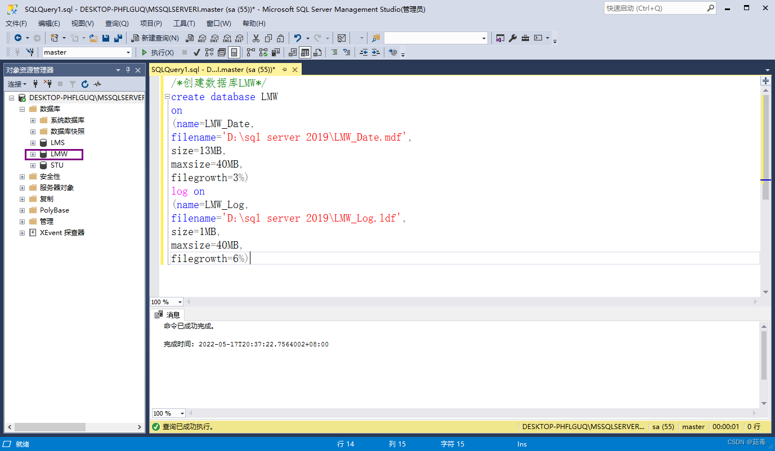
Task: Open the 查询(Q) menu
Action: 116,23
